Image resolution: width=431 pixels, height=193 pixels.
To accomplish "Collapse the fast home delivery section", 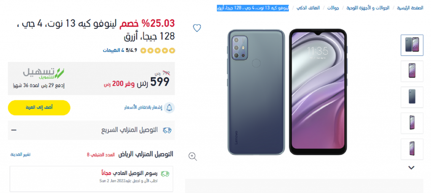I will 13,129.
